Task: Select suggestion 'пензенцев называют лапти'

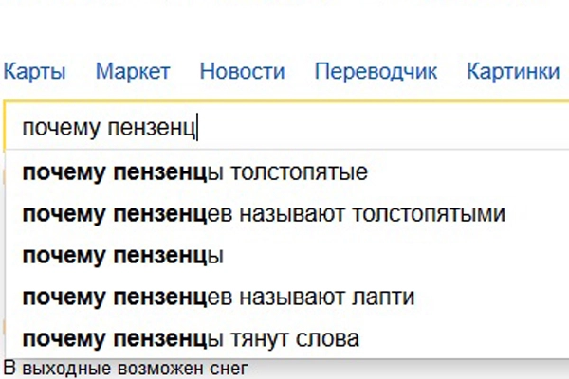Action: tap(218, 298)
